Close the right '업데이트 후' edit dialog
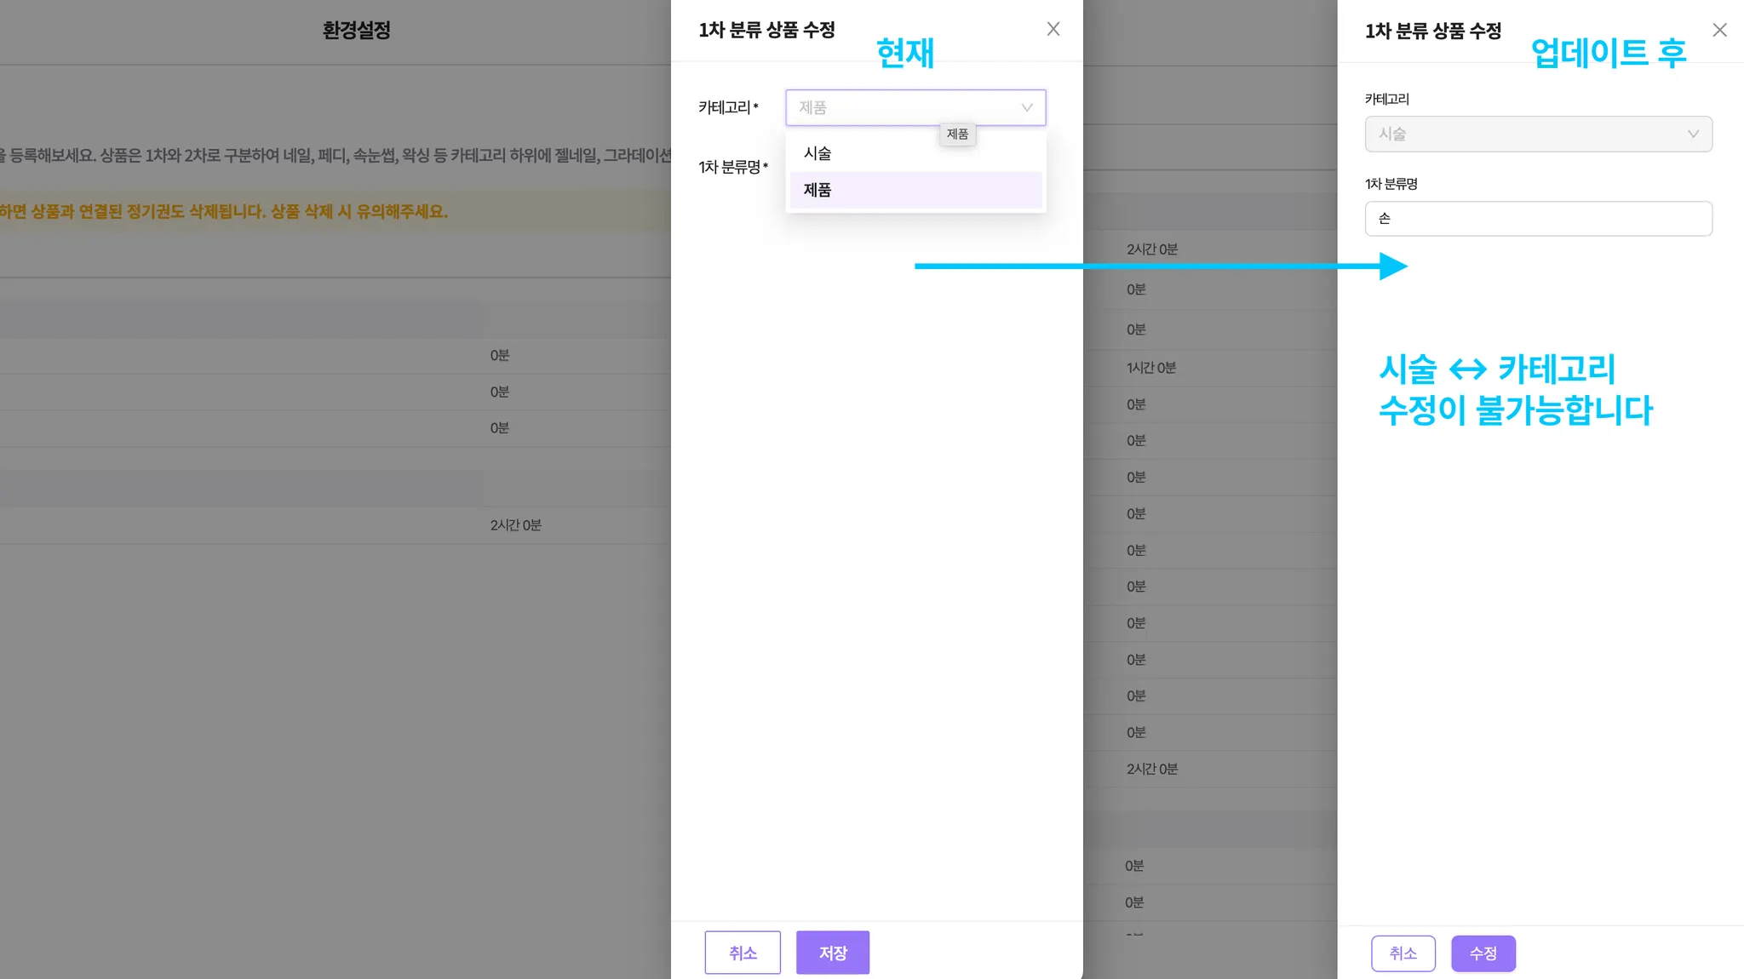 (1719, 31)
